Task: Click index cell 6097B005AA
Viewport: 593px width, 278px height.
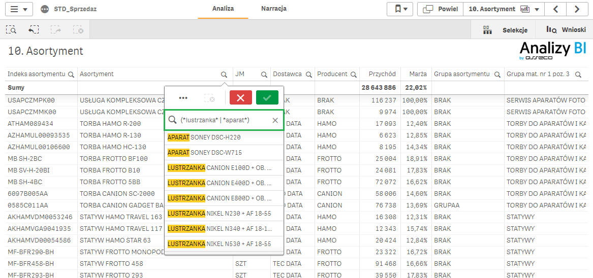Action: [26, 193]
